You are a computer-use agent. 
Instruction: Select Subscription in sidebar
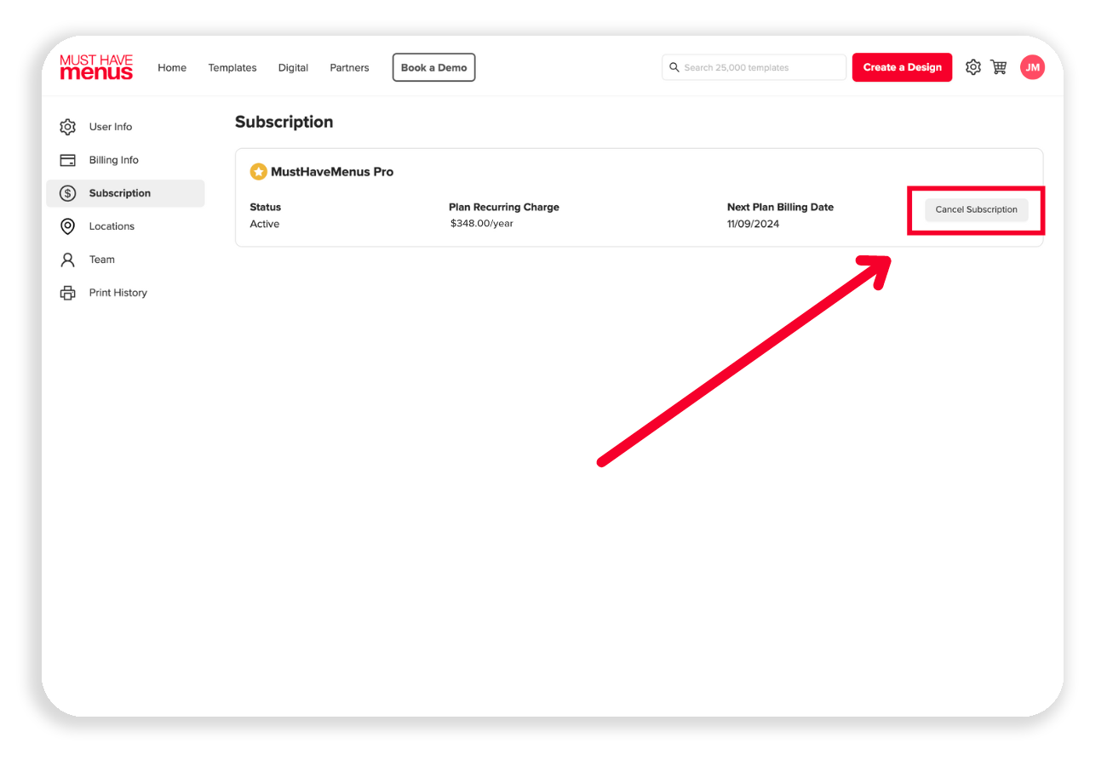click(x=125, y=193)
